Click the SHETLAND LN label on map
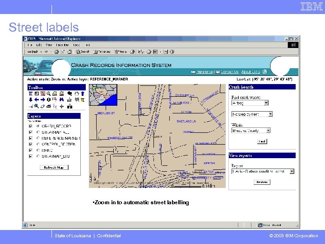The height and width of the screenshot is (244, 325). 186,121
